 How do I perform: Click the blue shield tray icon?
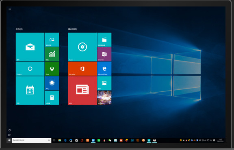(x=197, y=140)
